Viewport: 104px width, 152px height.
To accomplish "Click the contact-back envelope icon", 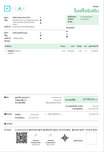I will click(x=67, y=37).
